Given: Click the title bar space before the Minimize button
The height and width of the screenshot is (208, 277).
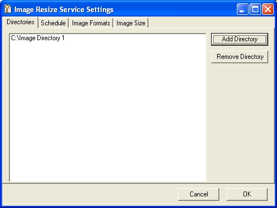Looking at the screenshot, I should 174,9.
